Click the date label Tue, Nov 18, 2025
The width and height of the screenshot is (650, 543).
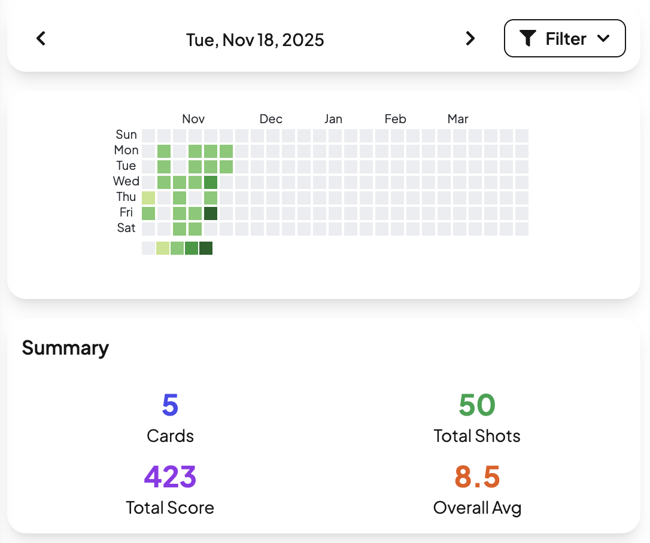(255, 40)
